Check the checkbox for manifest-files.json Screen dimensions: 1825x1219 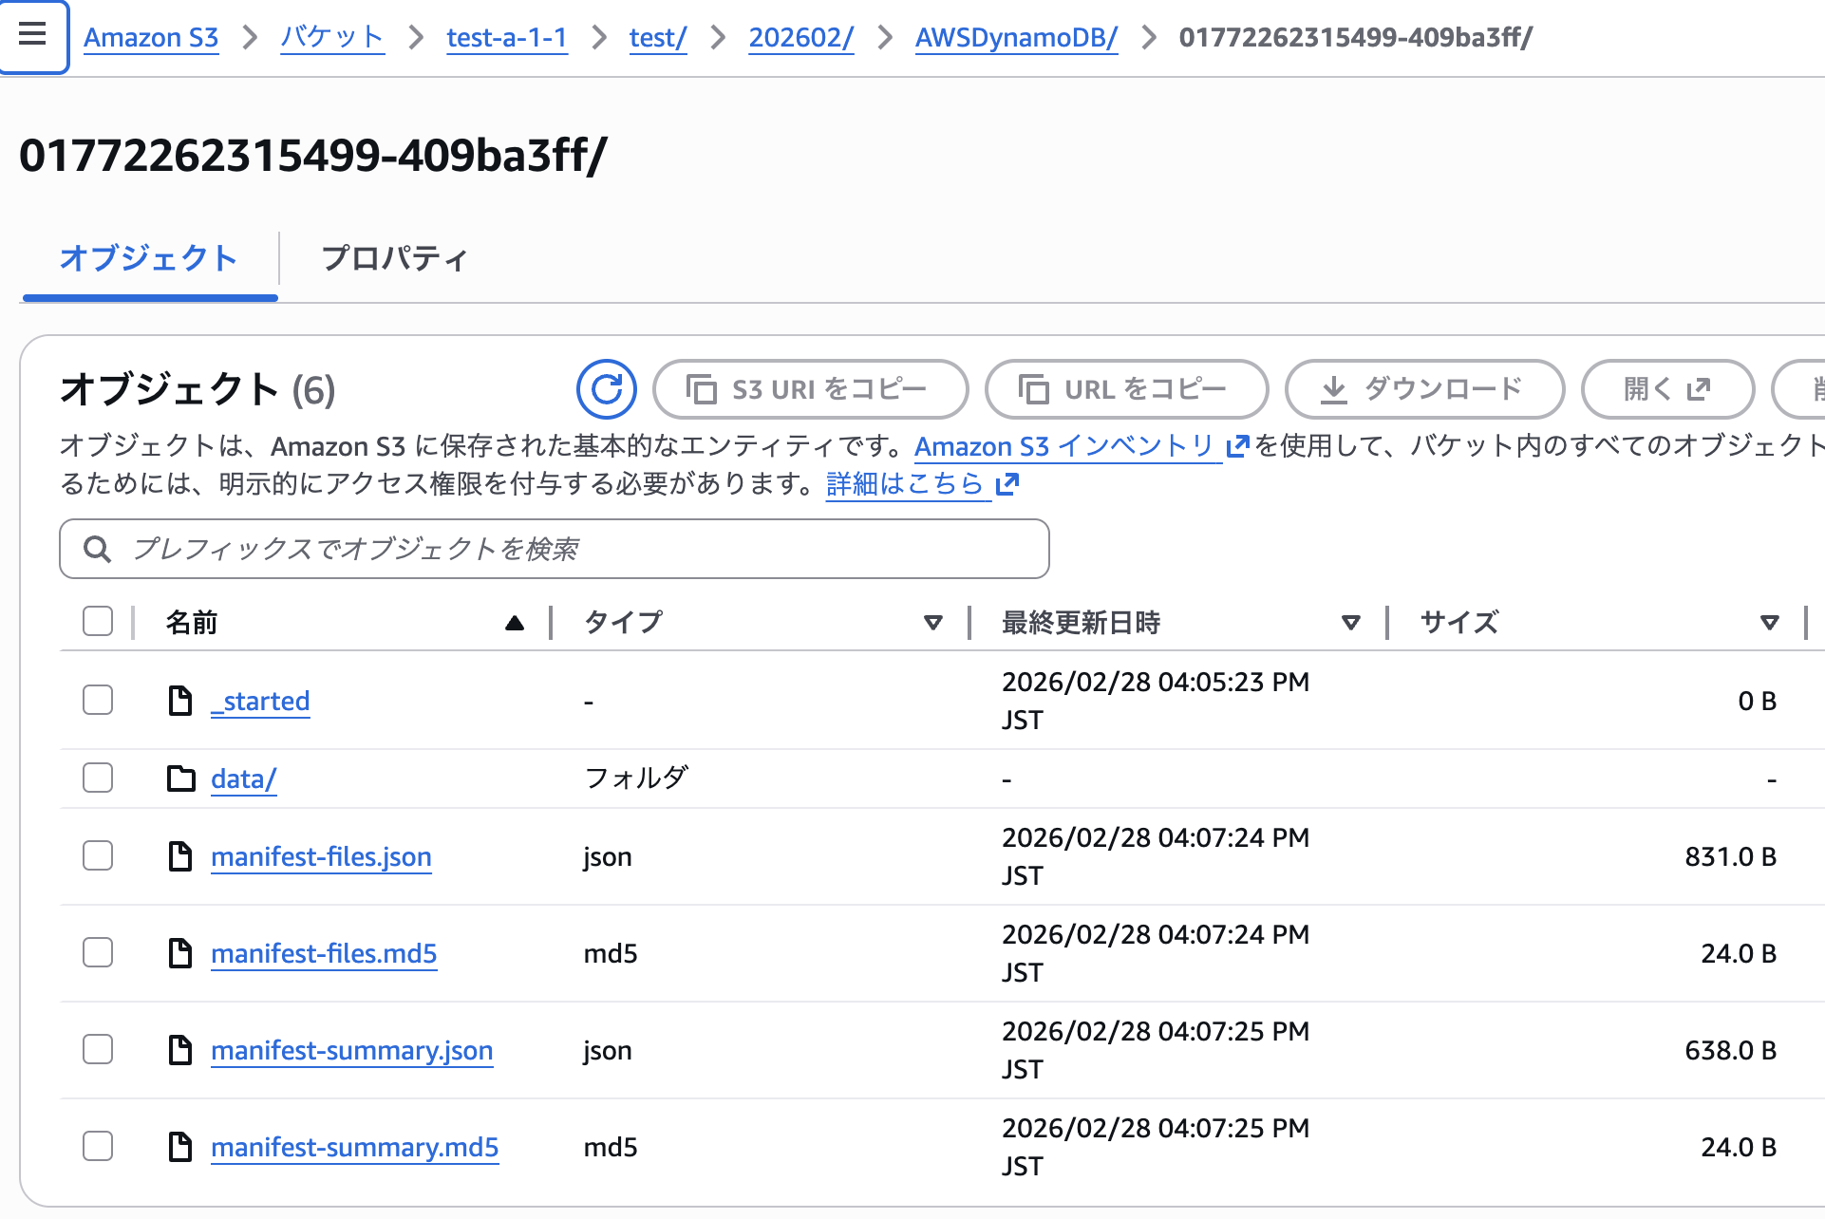pos(97,855)
